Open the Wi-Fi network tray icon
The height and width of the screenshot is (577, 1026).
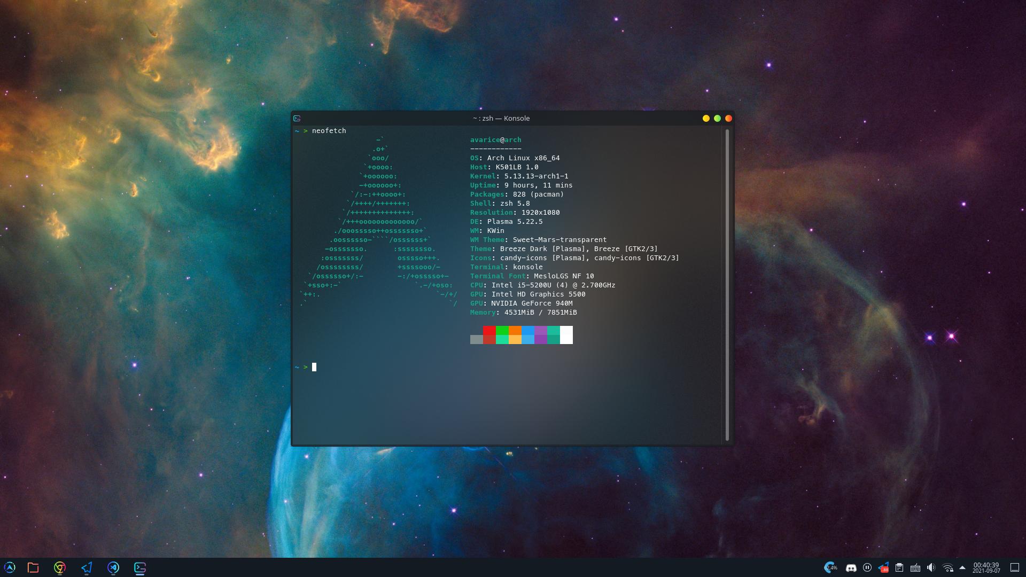click(x=948, y=568)
